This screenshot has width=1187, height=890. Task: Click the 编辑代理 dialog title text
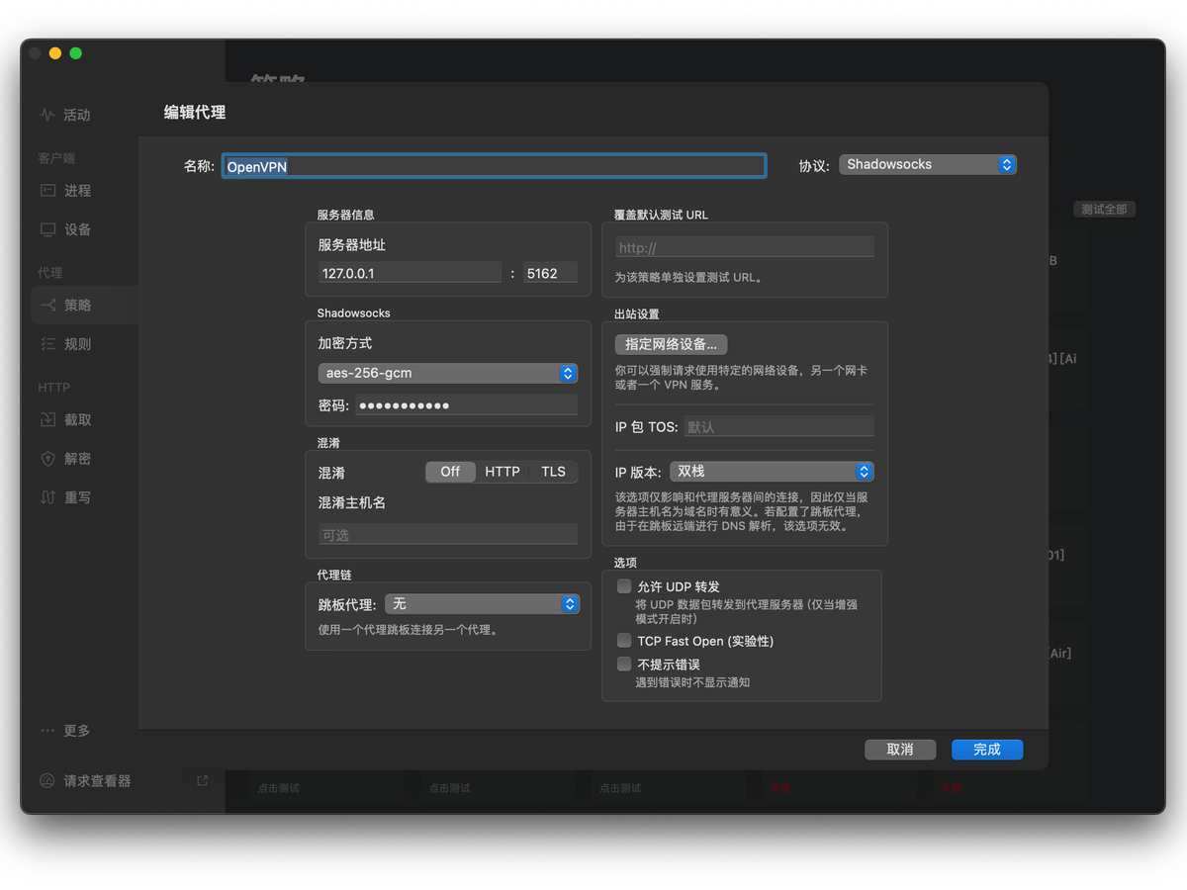pos(195,113)
